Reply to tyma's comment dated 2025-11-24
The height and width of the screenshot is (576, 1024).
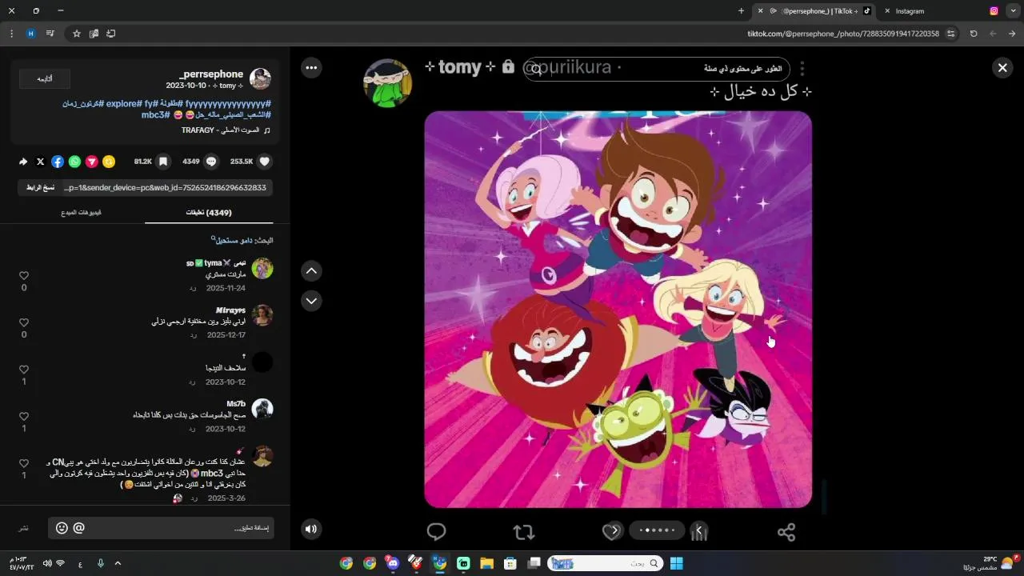tap(193, 288)
